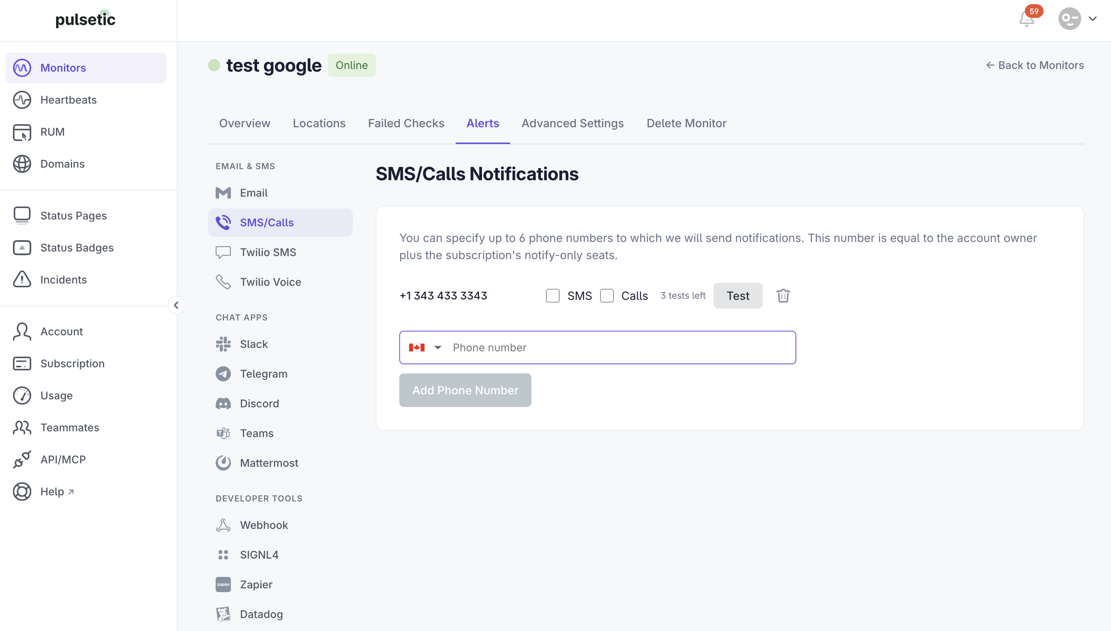1111x631 pixels.
Task: Select the Twilio Voice phone icon
Action: click(223, 282)
